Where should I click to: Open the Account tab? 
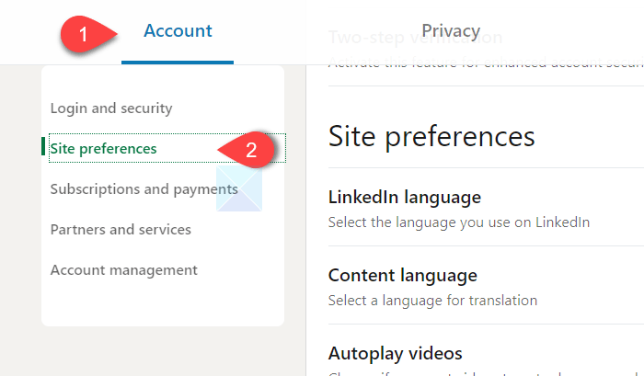click(x=178, y=31)
